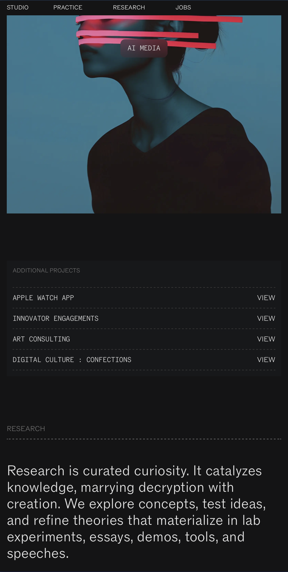
Task: Click VIEW beside Art Consulting
Action: [266, 339]
